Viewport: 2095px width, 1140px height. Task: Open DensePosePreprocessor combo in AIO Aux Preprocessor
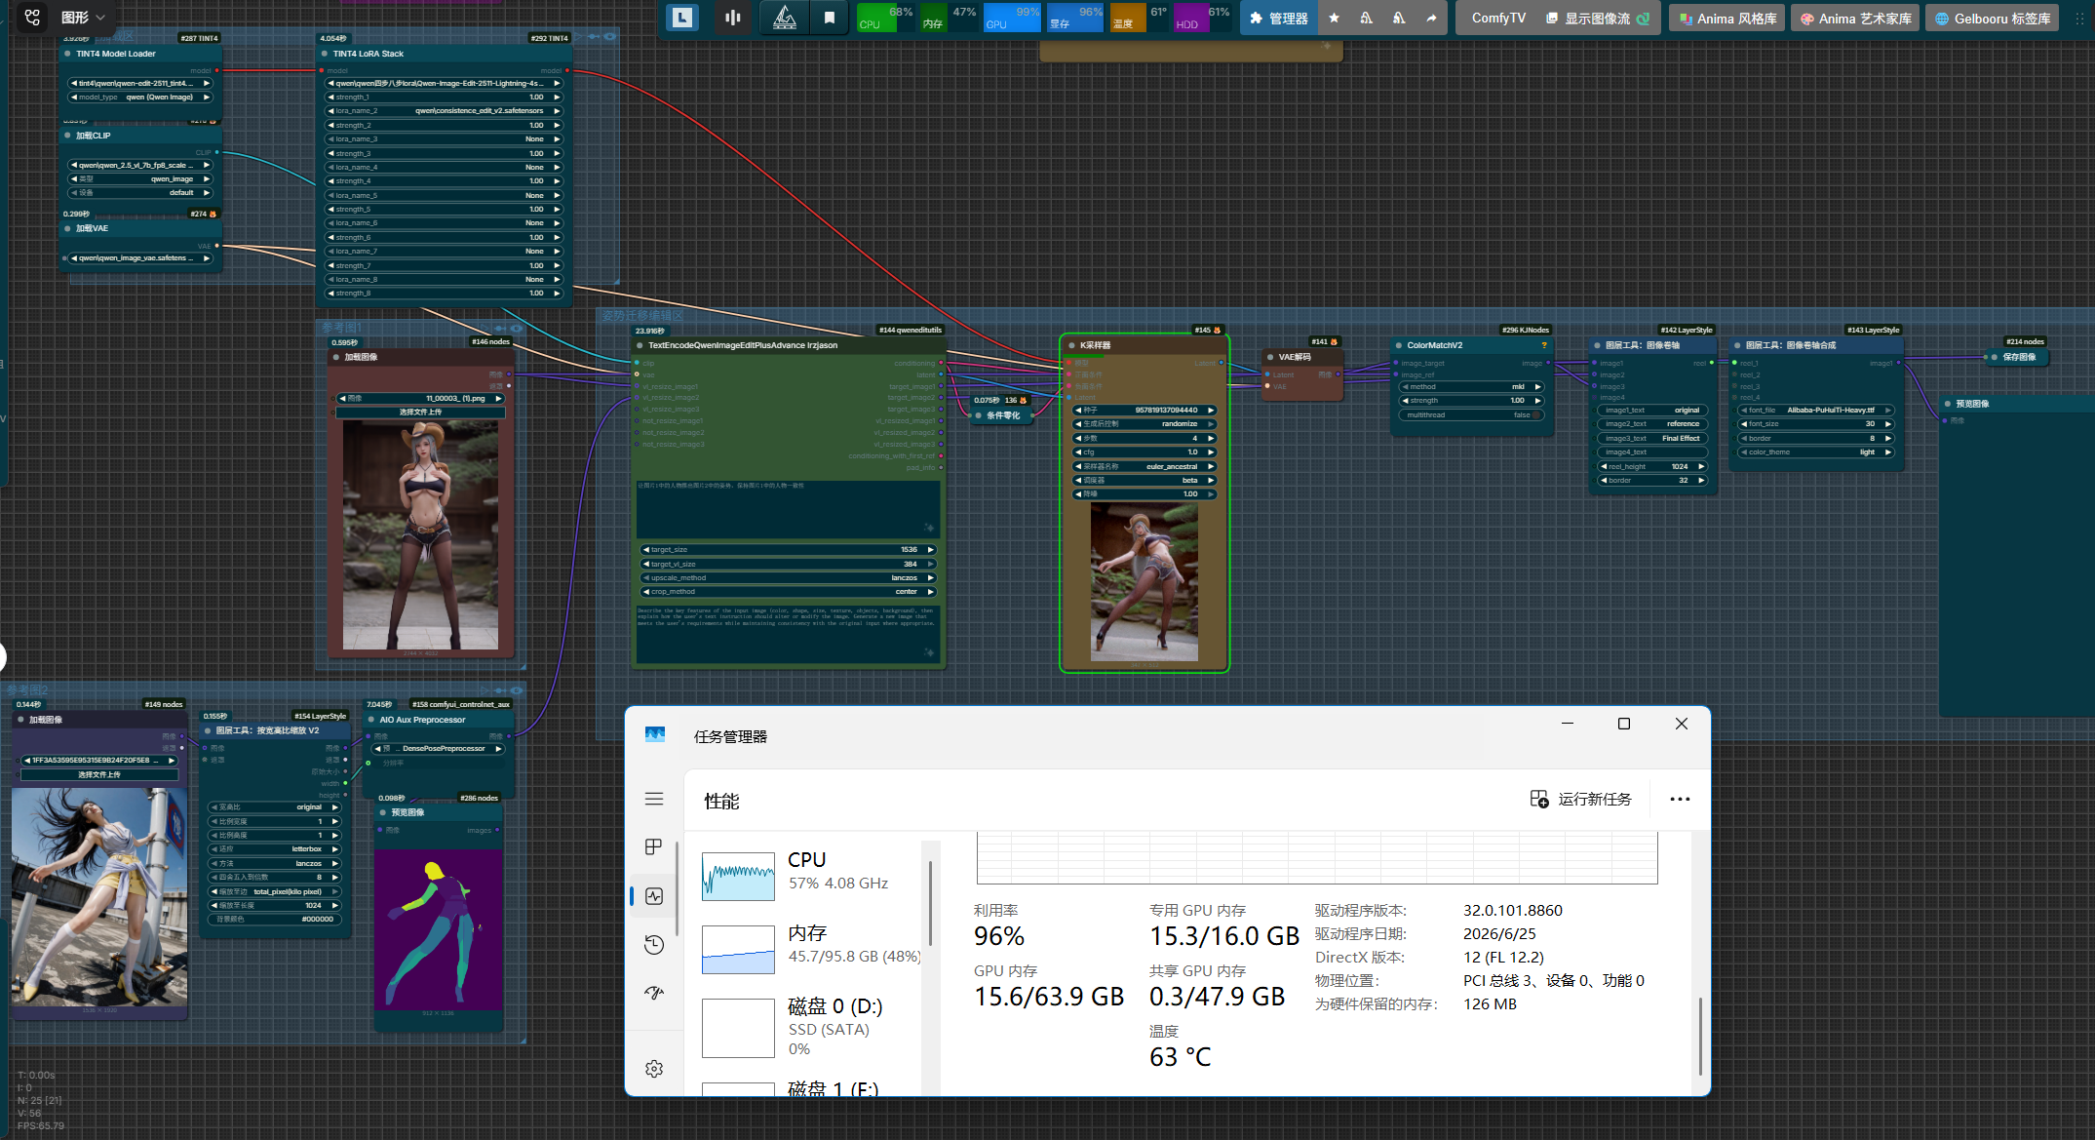[439, 749]
